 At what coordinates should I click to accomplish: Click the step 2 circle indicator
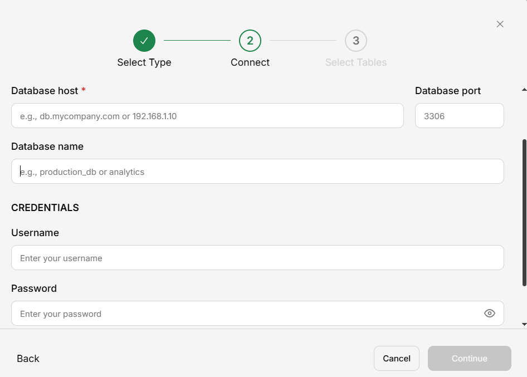coord(250,41)
